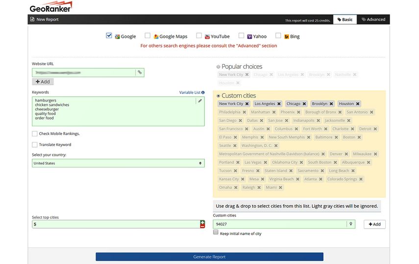Remove New York City from Custom cities

tap(247, 104)
